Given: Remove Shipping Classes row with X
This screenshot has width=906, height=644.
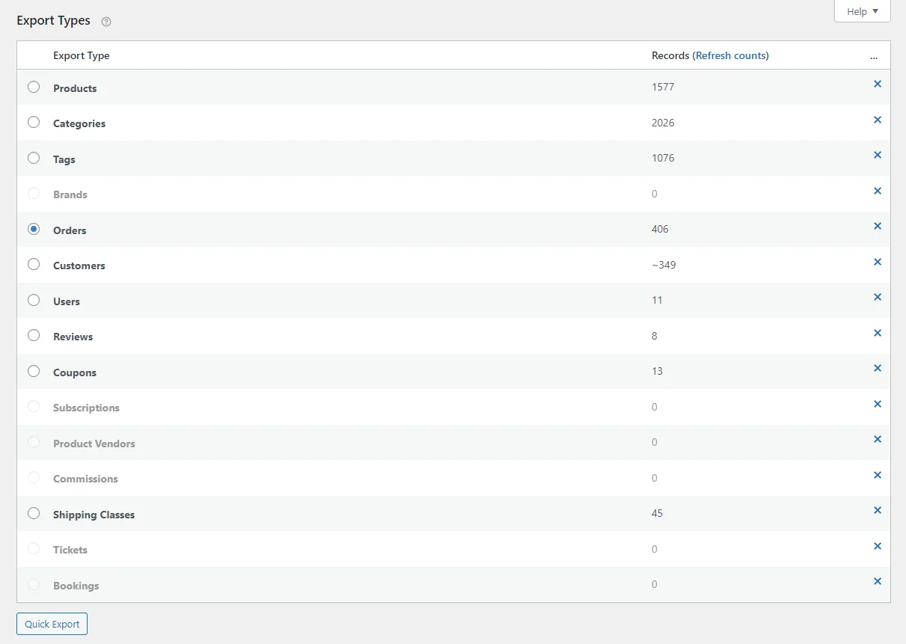Looking at the screenshot, I should coord(878,511).
